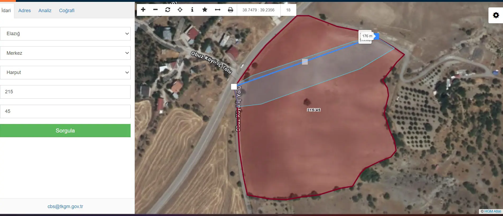Click the gray midpoint handle on measure line
The height and width of the screenshot is (216, 503).
point(305,62)
